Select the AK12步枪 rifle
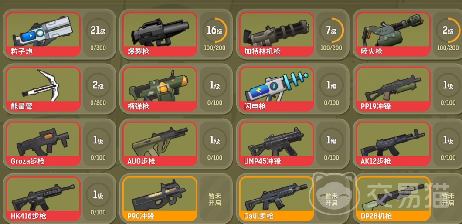This screenshot has height=224, width=462. coord(393,144)
